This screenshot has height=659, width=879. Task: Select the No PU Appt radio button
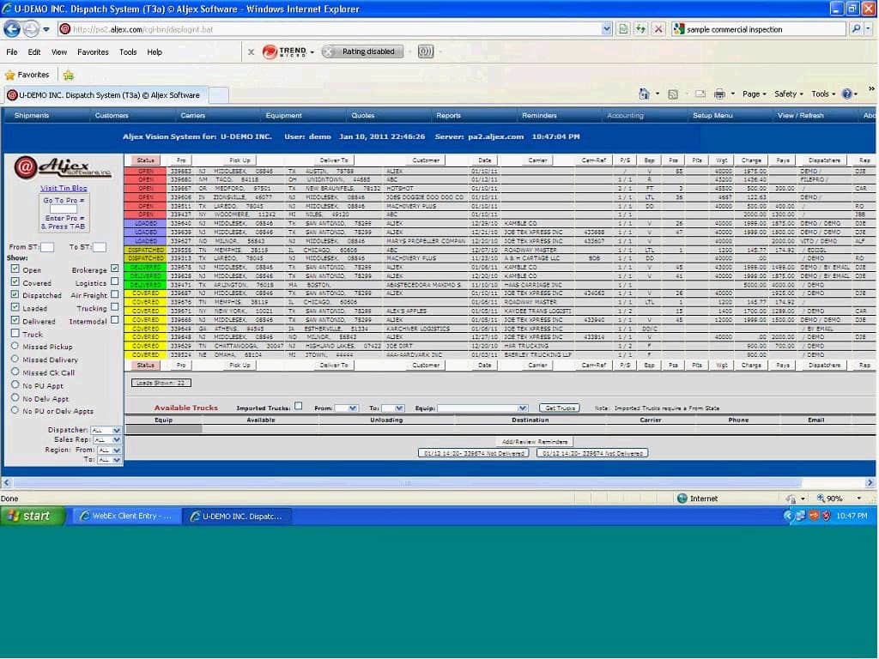coord(15,384)
